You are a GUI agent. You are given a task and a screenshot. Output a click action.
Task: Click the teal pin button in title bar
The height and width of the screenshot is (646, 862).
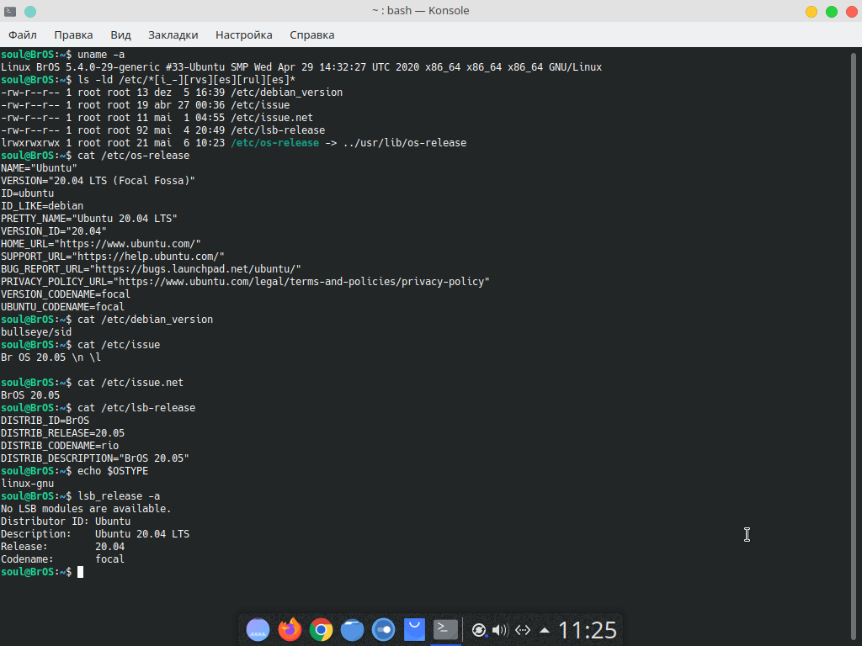pyautogui.click(x=30, y=11)
